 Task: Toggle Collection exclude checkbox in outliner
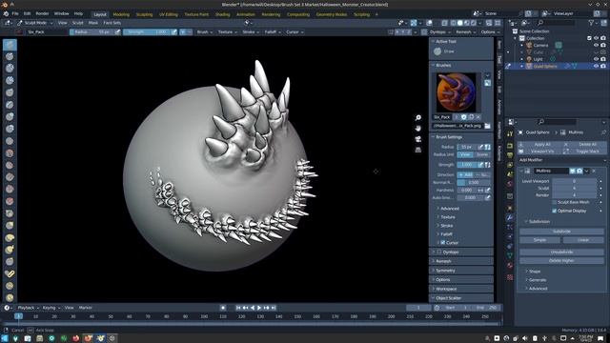(x=589, y=38)
